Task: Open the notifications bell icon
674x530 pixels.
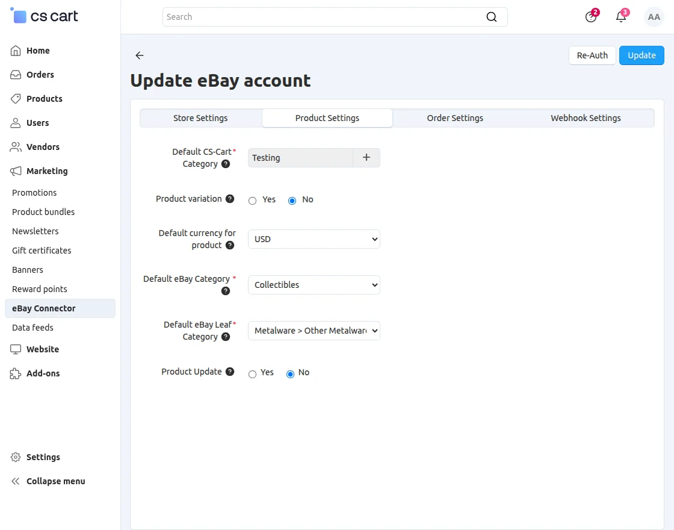Action: pyautogui.click(x=621, y=17)
